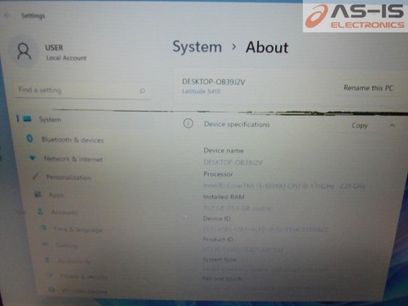Go to Personalization settings
Image resolution: width=408 pixels, height=306 pixels.
pyautogui.click(x=69, y=178)
